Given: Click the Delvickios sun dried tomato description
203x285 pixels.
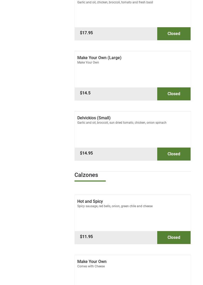Looking at the screenshot, I should pos(122,123).
